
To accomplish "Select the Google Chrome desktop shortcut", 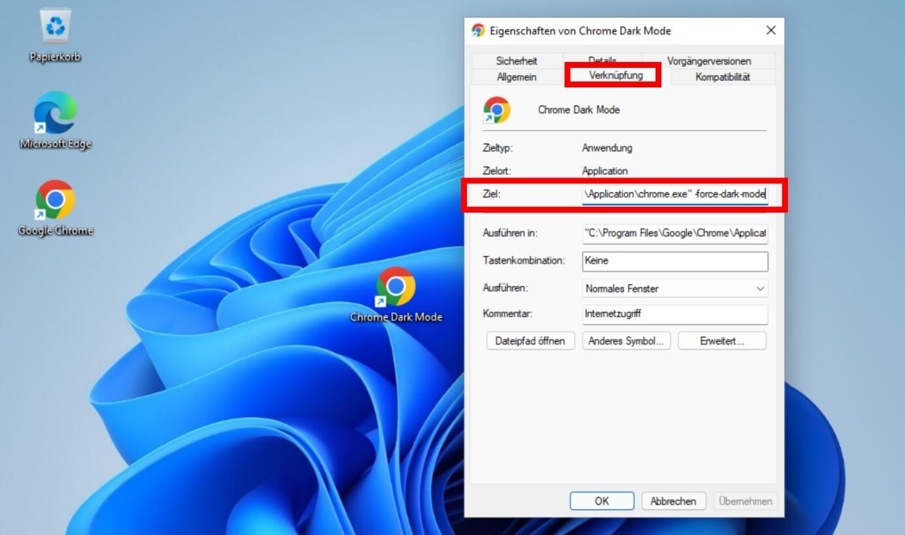I will click(x=56, y=207).
